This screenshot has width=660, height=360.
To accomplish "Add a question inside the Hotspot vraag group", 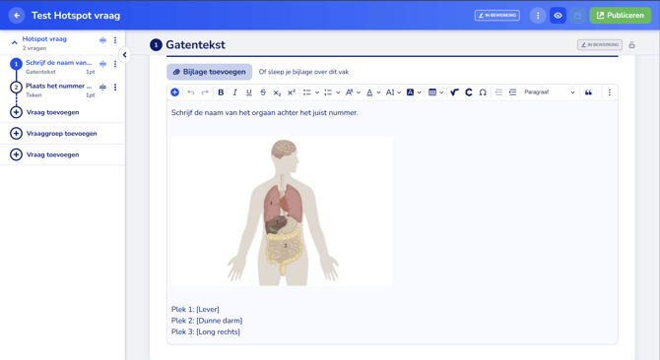I will coord(45,112).
